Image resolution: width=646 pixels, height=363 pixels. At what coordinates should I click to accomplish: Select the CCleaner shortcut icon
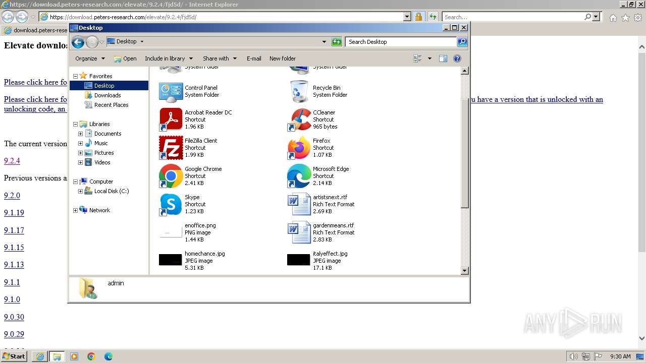299,119
